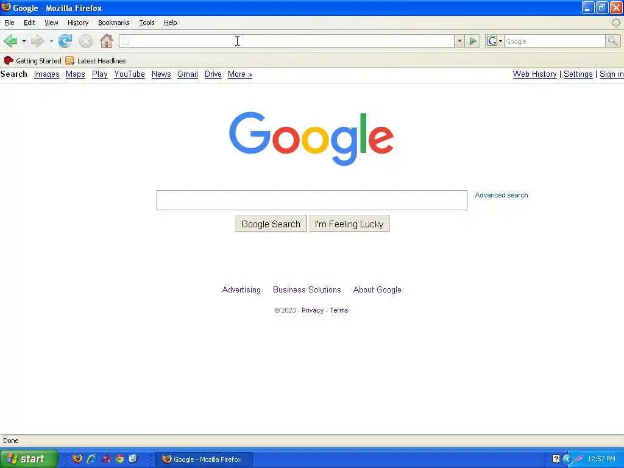
Task: Click the Back navigation arrow
Action: click(x=10, y=41)
